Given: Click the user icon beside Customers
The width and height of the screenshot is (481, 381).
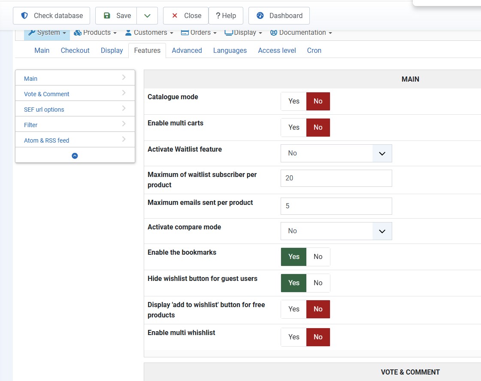Looking at the screenshot, I should (128, 33).
